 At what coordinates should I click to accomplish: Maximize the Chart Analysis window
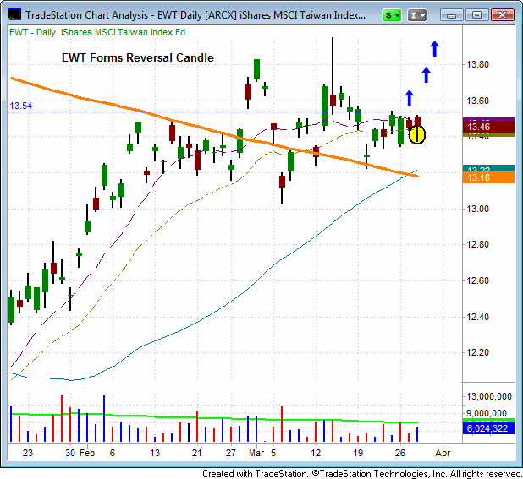[477, 15]
